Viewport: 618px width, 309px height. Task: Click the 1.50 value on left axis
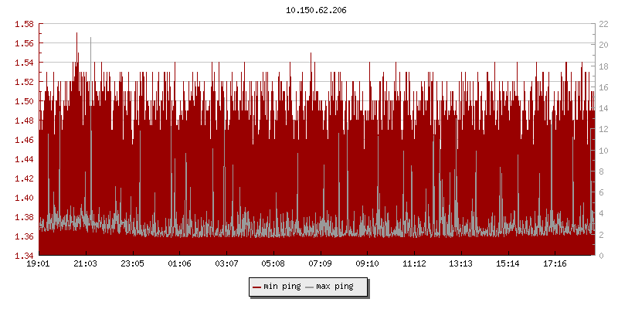point(24,101)
